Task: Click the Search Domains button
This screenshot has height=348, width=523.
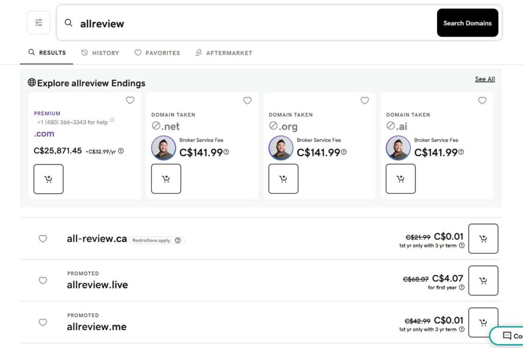Action: 467,23
